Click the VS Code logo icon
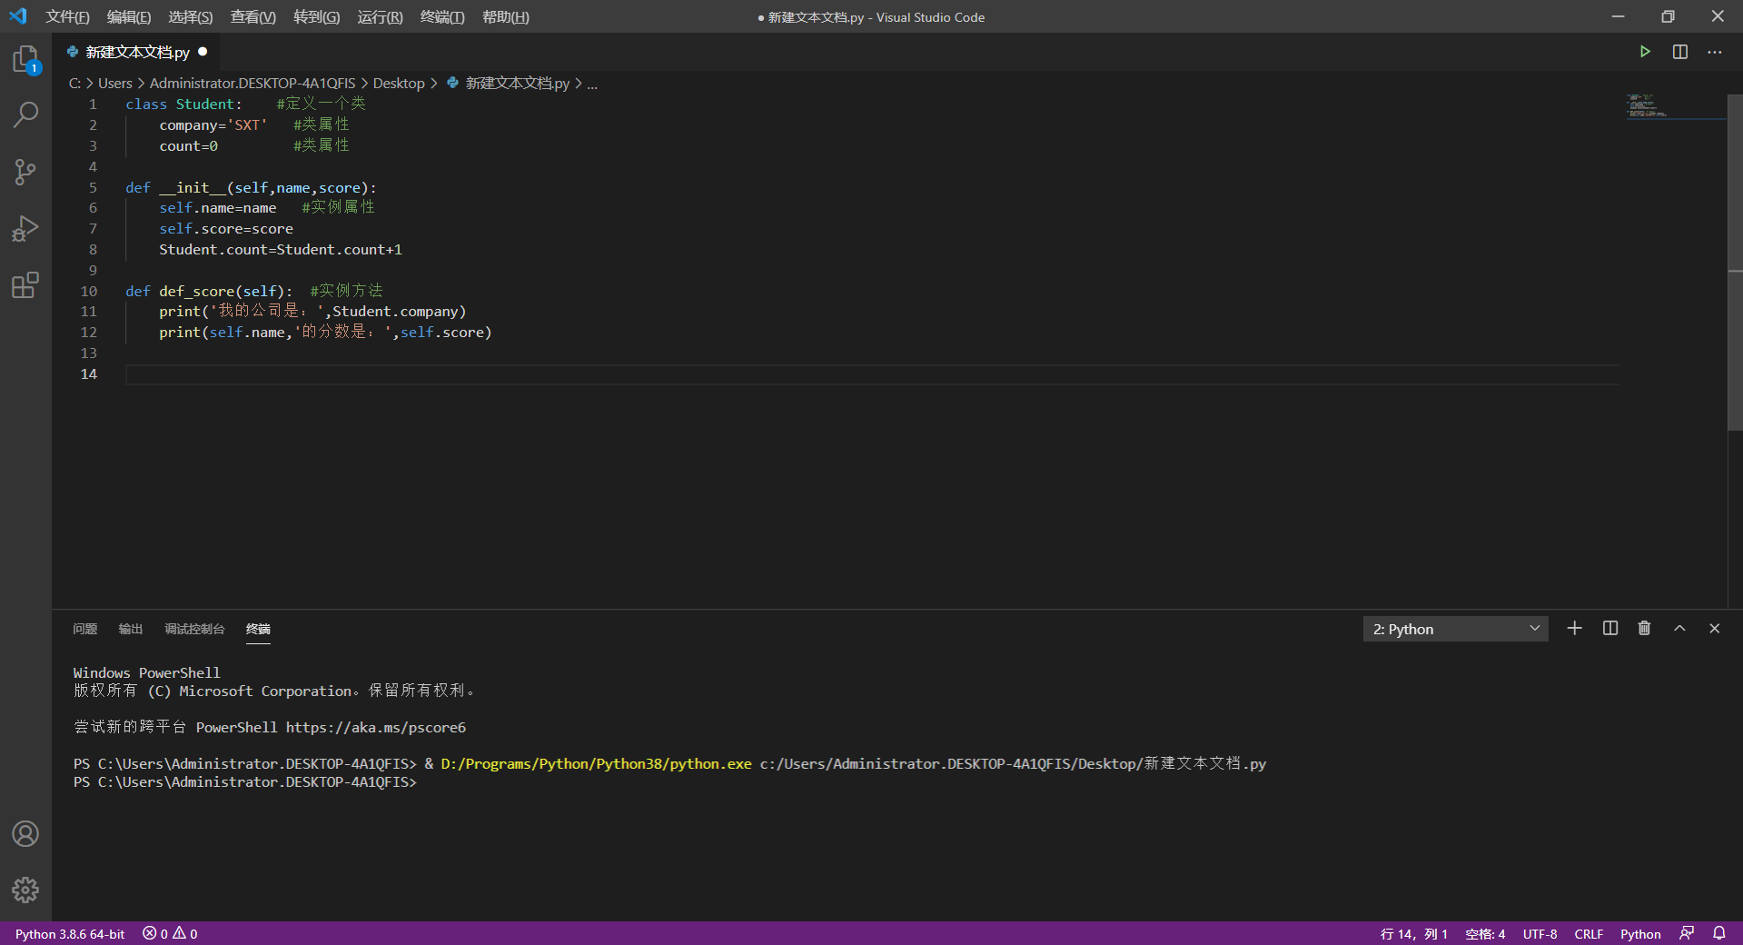This screenshot has width=1743, height=945. pos(18,16)
